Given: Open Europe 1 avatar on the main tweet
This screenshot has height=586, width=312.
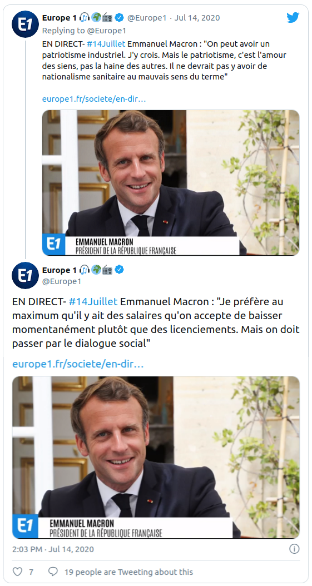Looking at the screenshot, I should (26, 275).
